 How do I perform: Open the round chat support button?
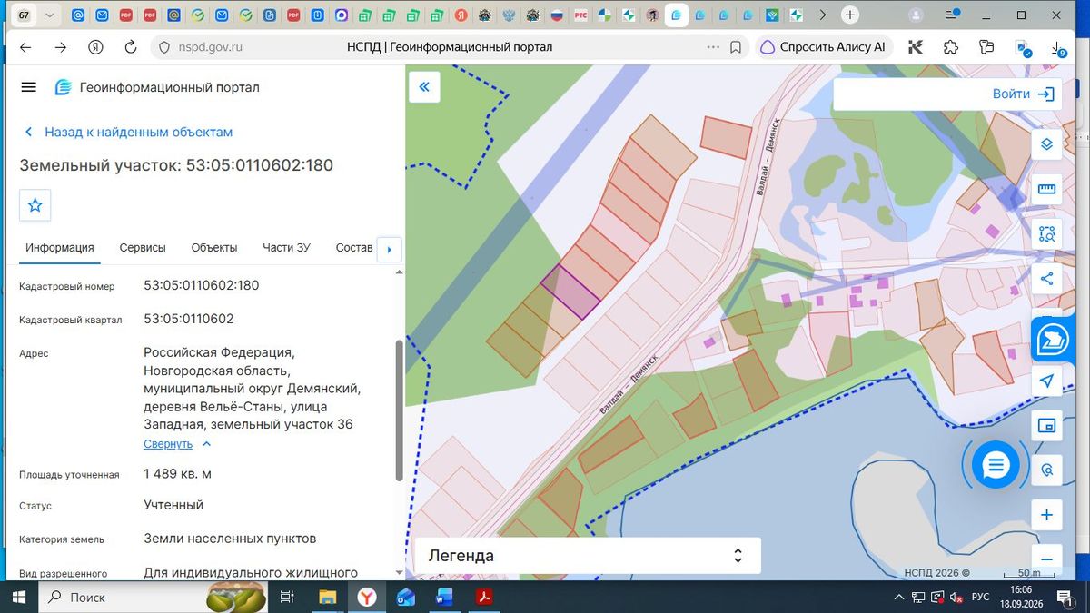click(x=996, y=466)
